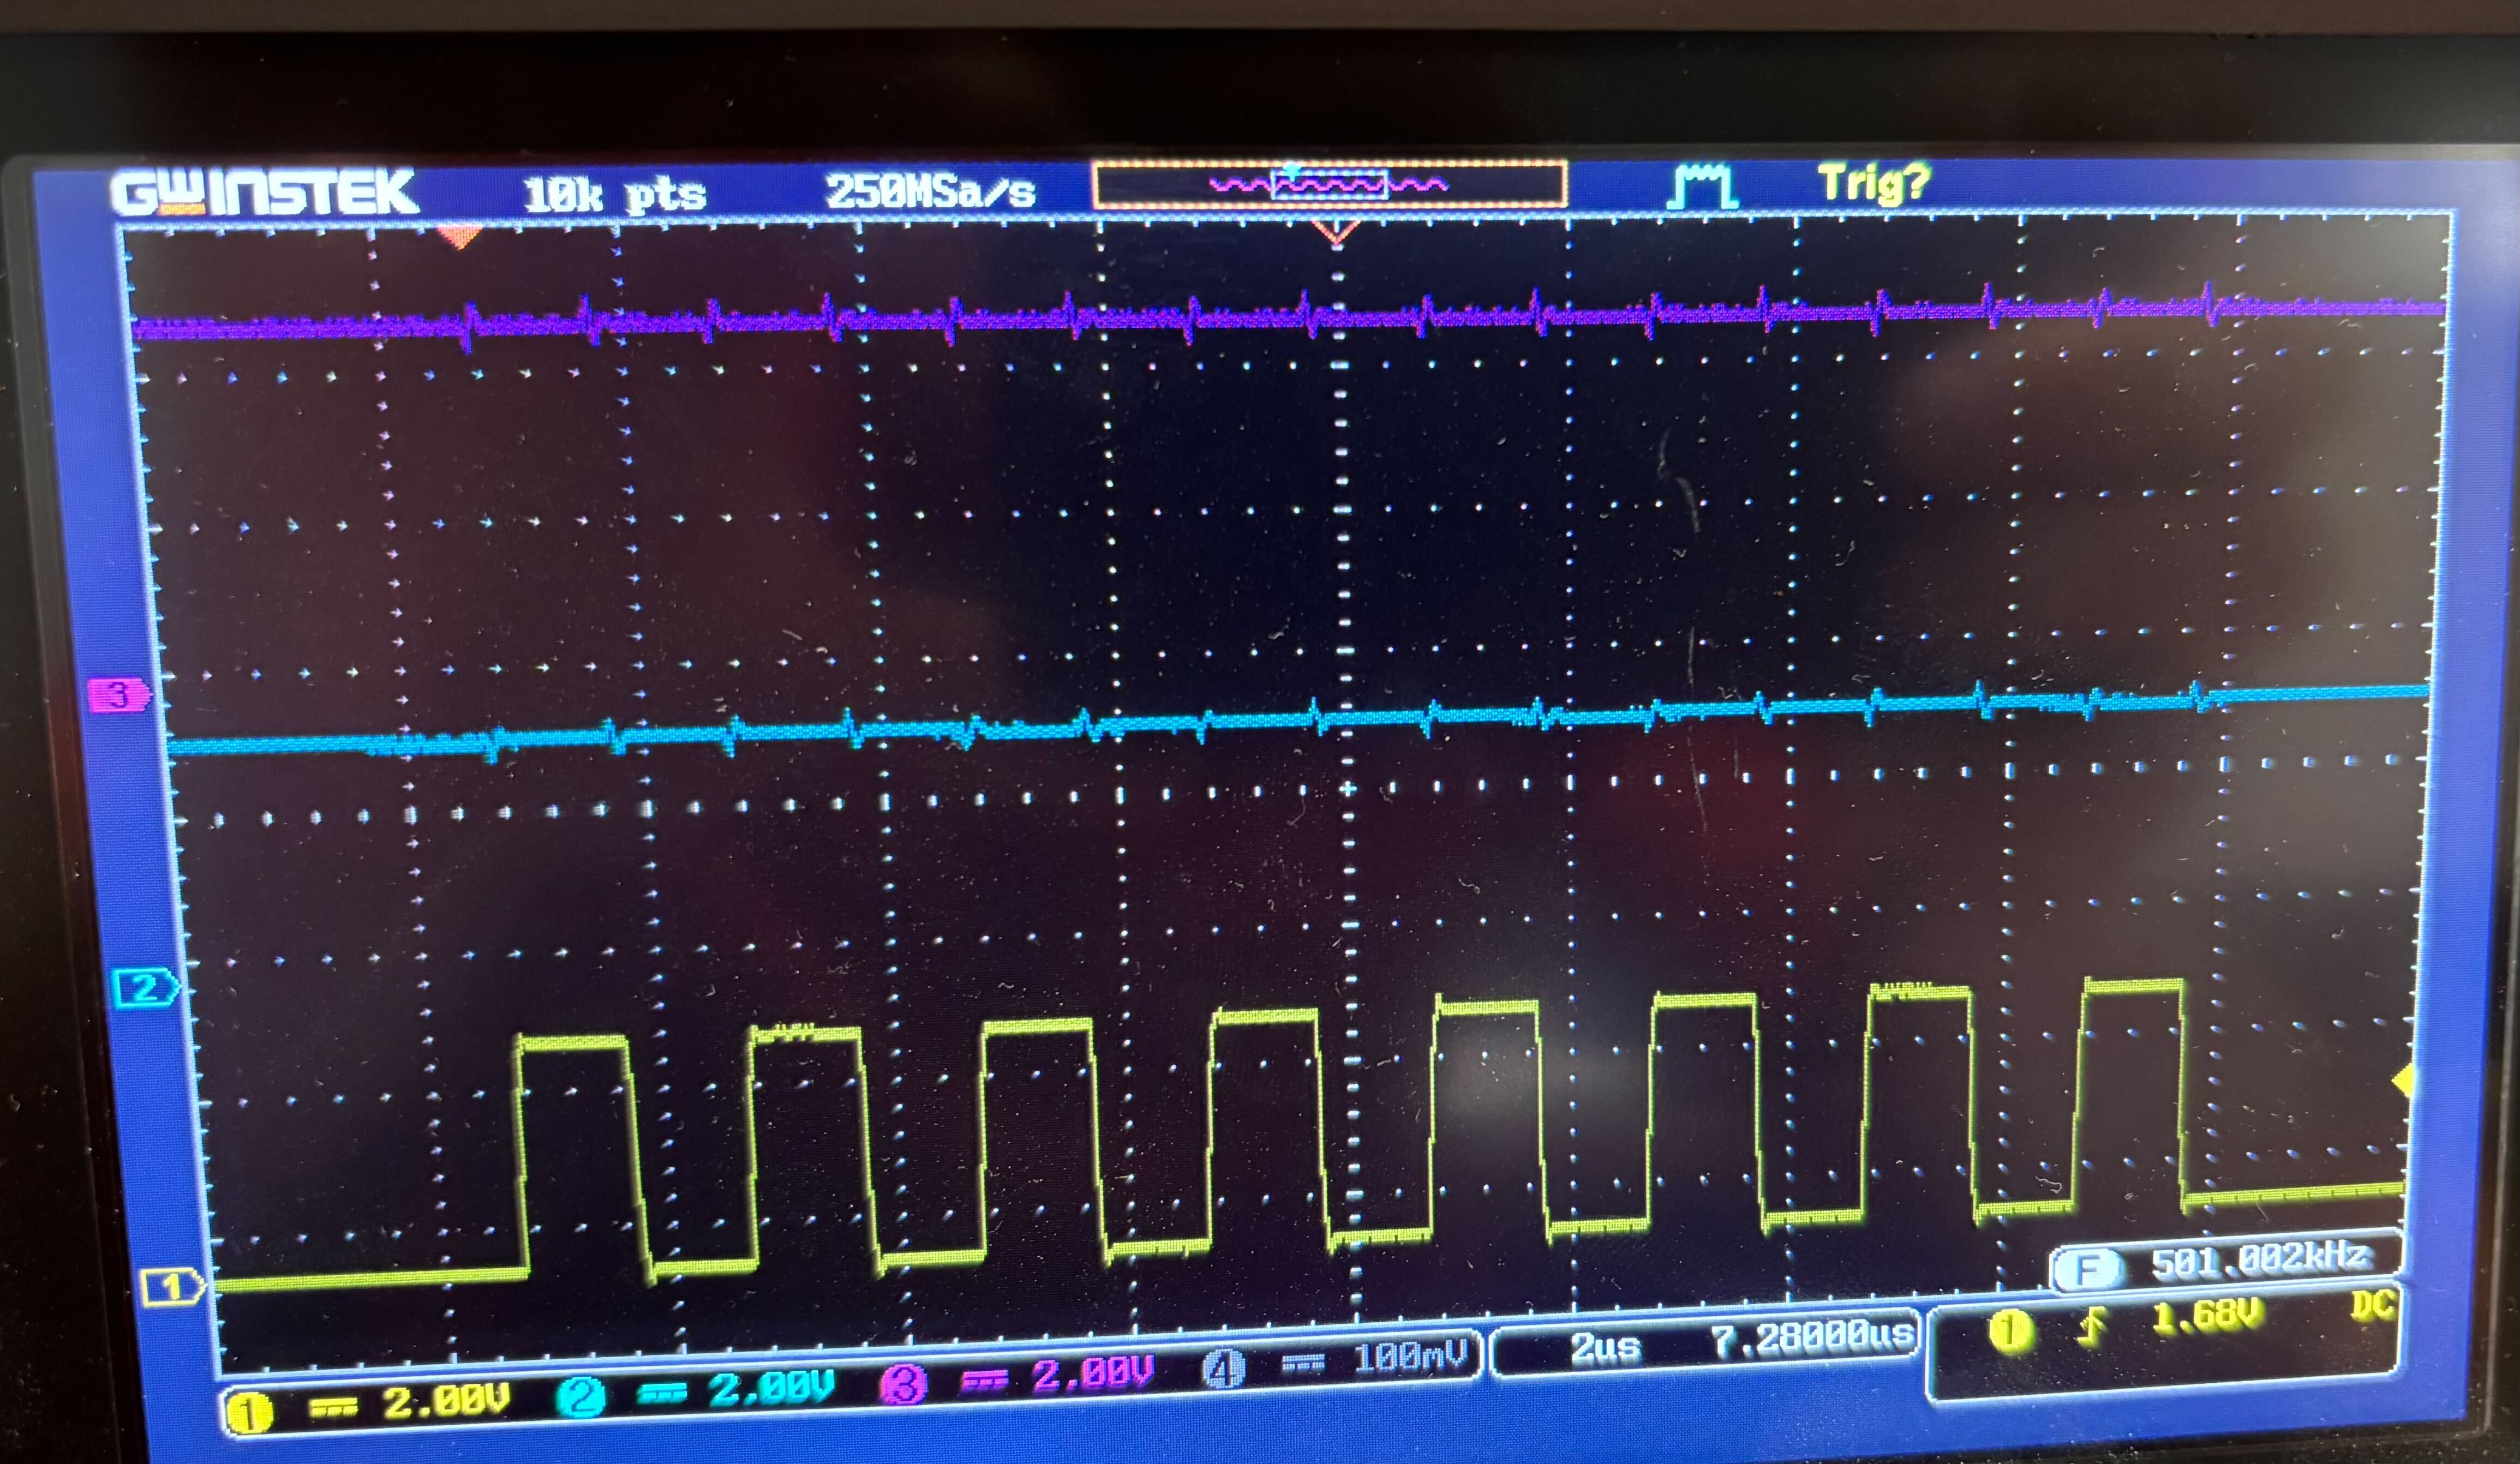Click the channel 4 '100mV' scale value
Image resolution: width=2520 pixels, height=1464 pixels.
[x=1410, y=1358]
